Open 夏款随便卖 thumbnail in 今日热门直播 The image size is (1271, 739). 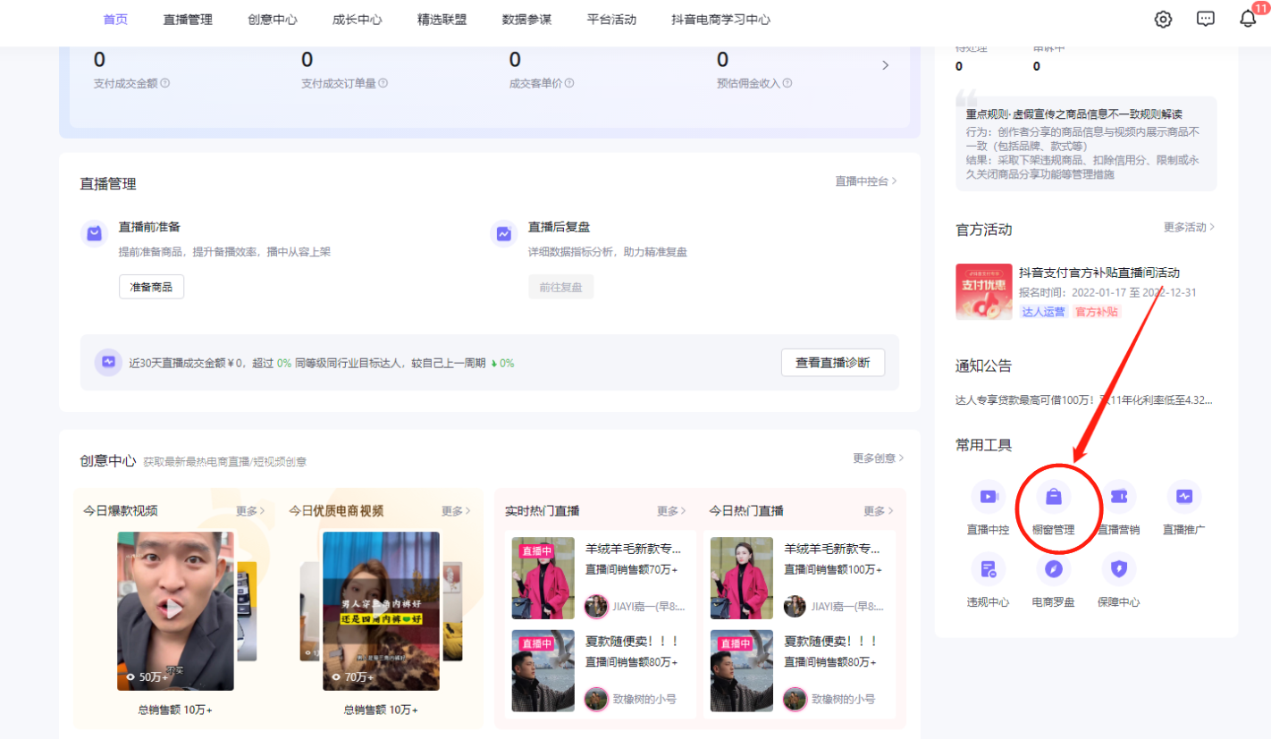[x=742, y=671]
